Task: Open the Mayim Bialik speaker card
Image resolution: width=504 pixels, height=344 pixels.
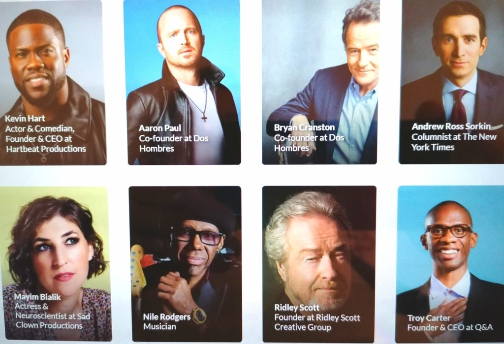Action: tap(55, 264)
